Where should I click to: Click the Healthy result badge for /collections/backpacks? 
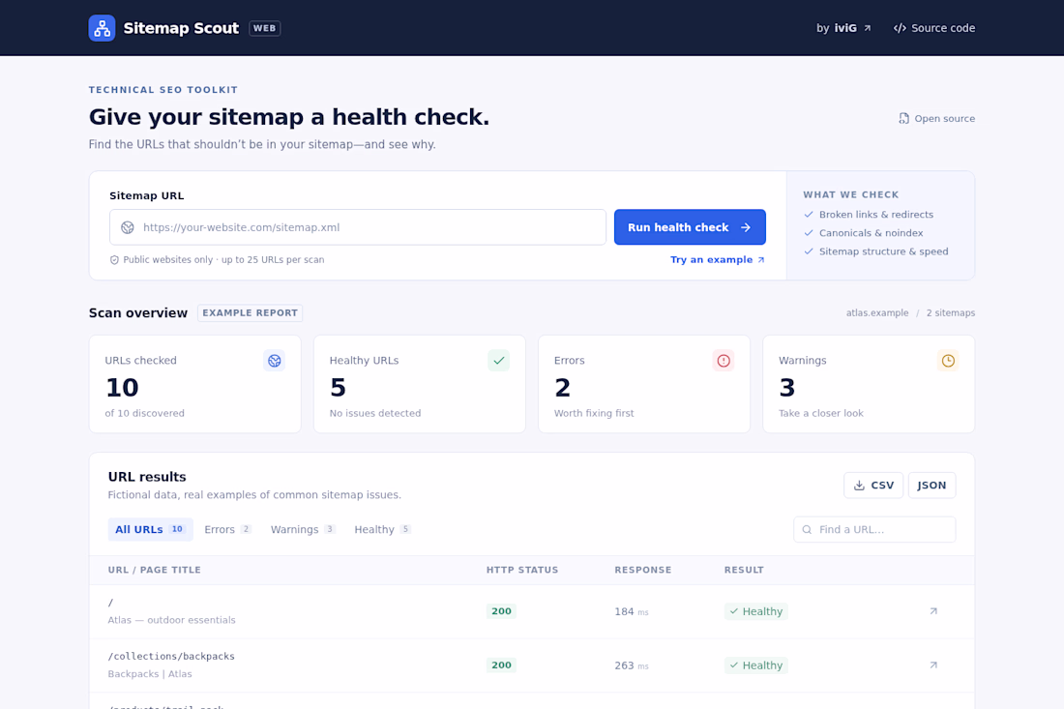(x=756, y=665)
